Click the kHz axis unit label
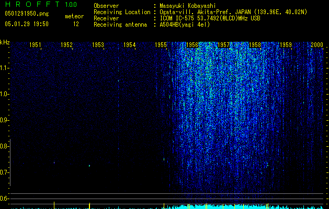 click(x=5, y=42)
